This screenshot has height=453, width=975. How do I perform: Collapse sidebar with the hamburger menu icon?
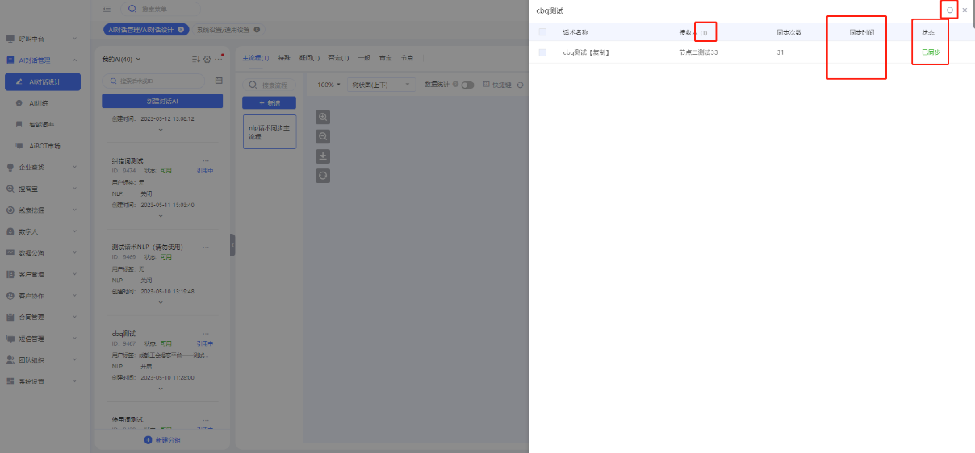[x=107, y=9]
